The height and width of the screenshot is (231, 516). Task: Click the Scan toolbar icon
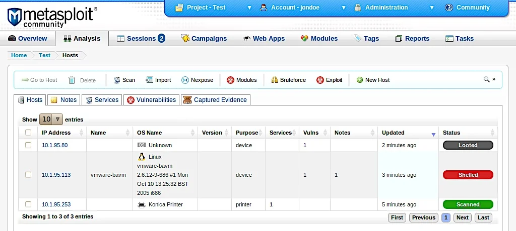click(x=117, y=80)
